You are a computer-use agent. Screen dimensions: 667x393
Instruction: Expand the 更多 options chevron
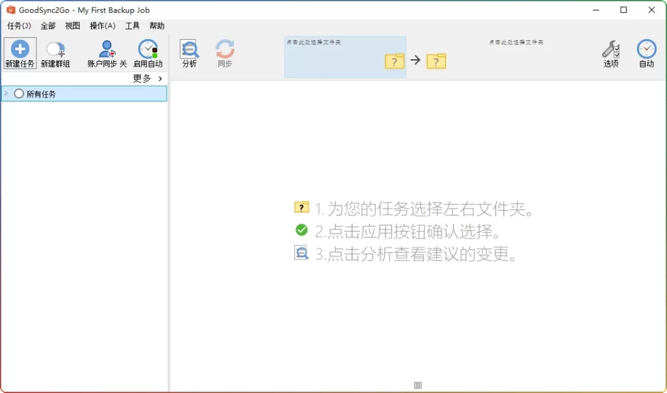tap(159, 79)
